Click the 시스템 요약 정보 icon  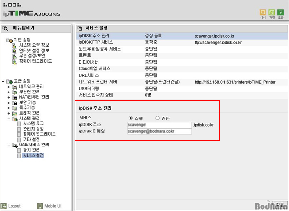(x=14, y=45)
